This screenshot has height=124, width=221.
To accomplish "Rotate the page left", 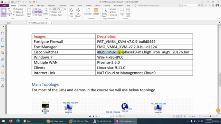I will coord(55,12).
